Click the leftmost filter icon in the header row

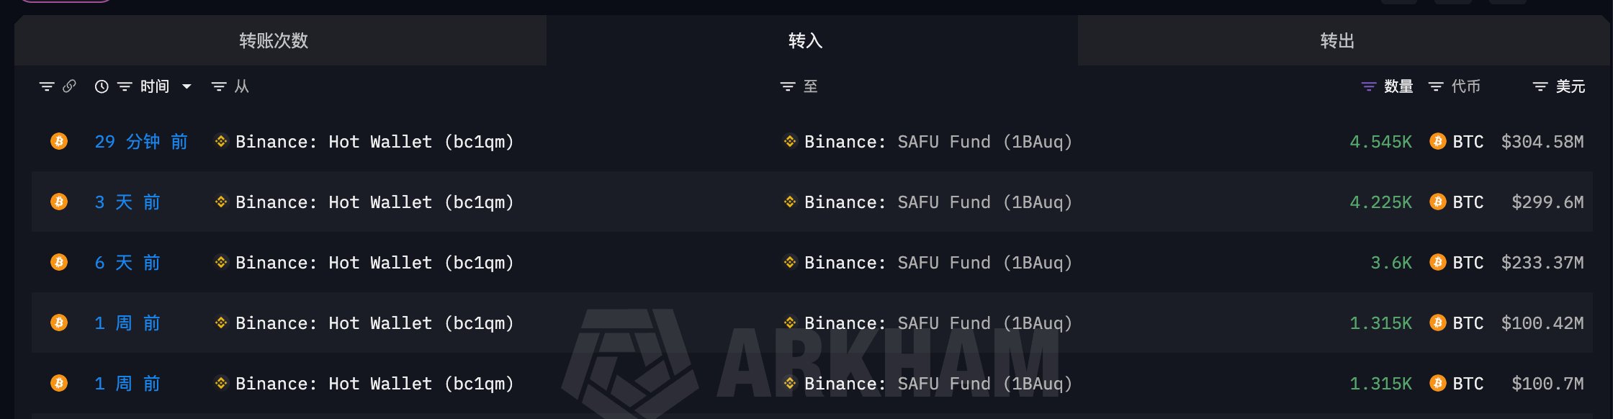click(46, 86)
